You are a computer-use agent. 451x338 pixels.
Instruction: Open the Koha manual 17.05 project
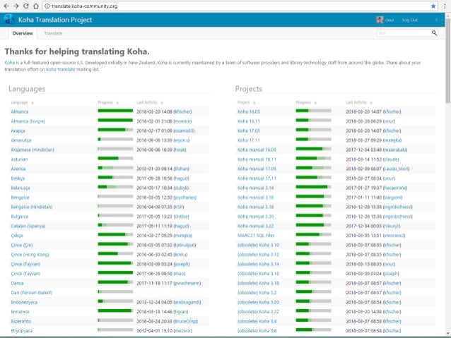point(257,169)
